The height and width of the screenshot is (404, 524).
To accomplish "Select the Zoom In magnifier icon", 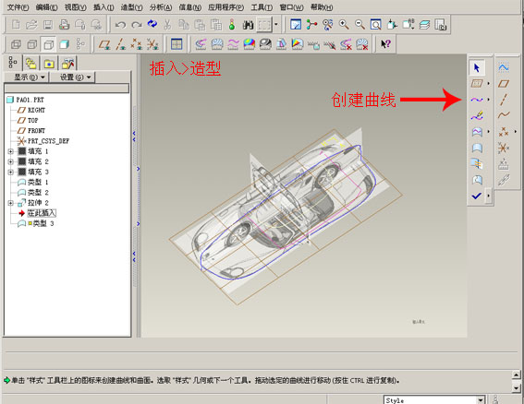I will click(344, 24).
